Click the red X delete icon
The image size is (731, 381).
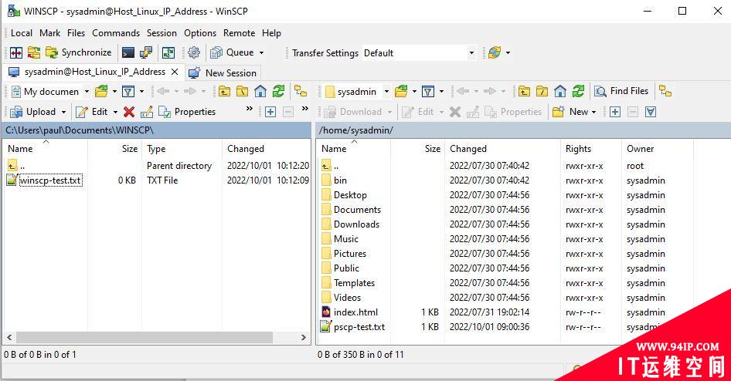coord(129,112)
